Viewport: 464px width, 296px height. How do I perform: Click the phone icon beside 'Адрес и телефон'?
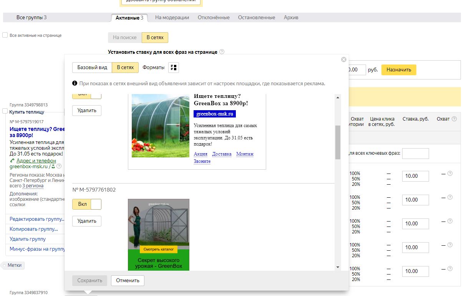point(13,160)
